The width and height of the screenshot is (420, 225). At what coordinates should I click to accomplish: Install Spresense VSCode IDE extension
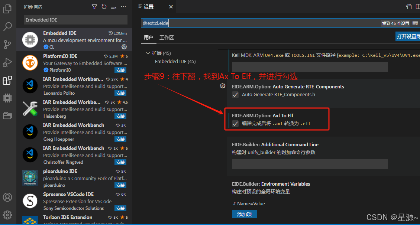point(120,208)
